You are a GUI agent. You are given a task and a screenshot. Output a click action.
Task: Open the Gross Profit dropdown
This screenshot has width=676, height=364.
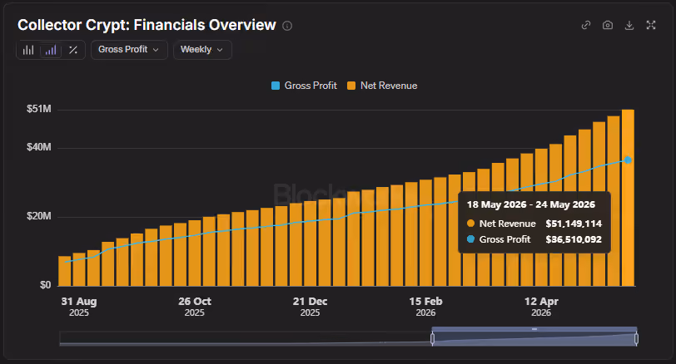pyautogui.click(x=129, y=50)
